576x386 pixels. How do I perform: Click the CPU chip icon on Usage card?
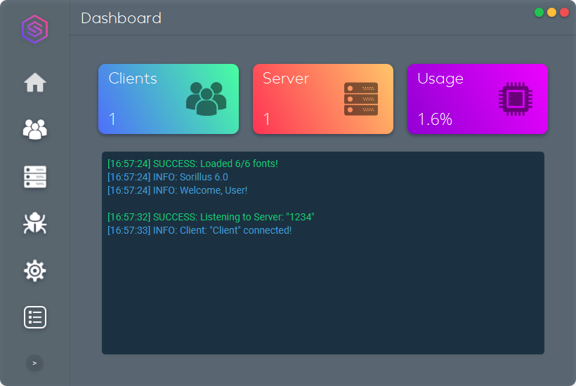pos(516,99)
